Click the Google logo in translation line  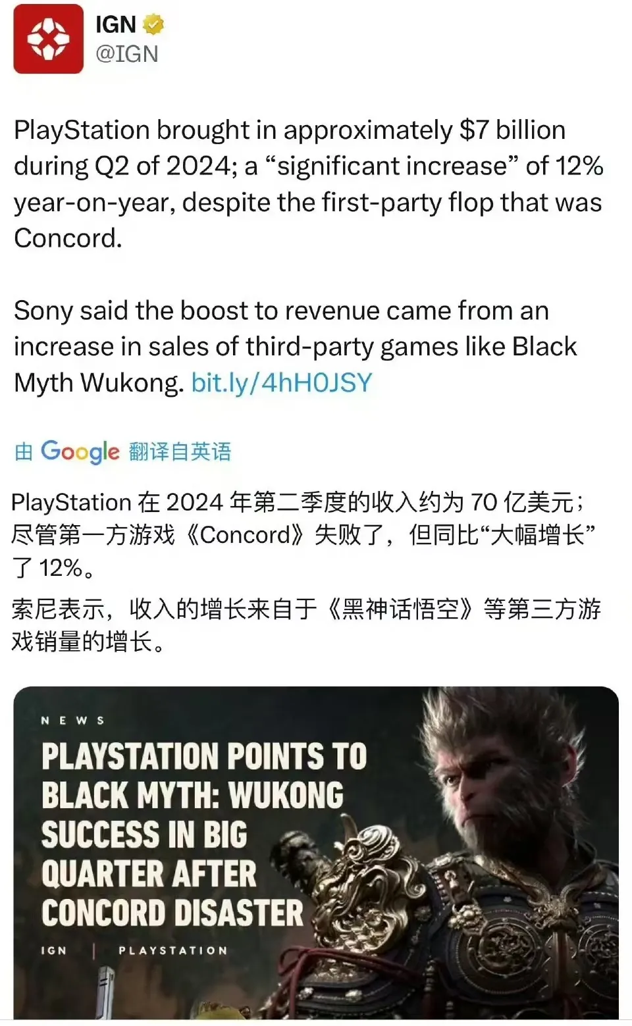pyautogui.click(x=80, y=452)
